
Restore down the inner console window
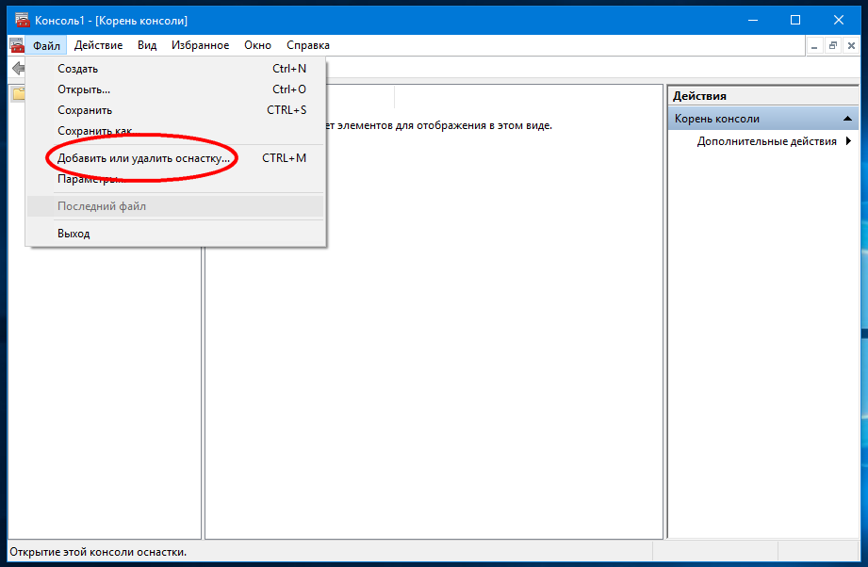833,45
